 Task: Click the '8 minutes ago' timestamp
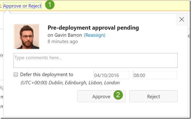(63, 42)
